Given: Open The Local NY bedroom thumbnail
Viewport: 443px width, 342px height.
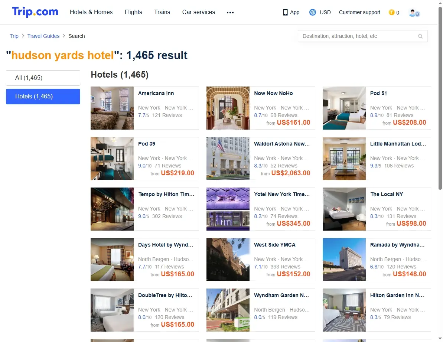Looking at the screenshot, I should (344, 209).
